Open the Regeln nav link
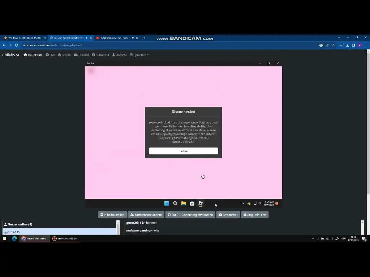 click(64, 55)
